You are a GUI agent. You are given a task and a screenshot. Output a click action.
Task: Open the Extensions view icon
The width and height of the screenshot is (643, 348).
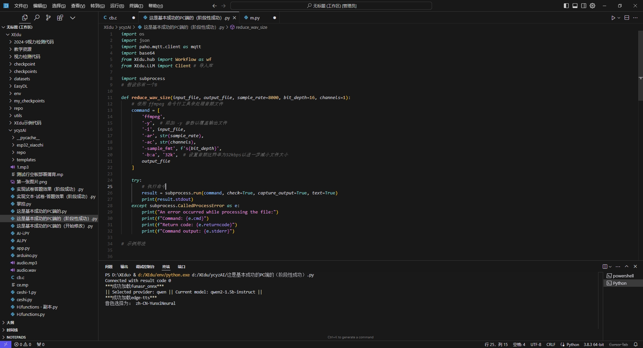[x=60, y=18]
